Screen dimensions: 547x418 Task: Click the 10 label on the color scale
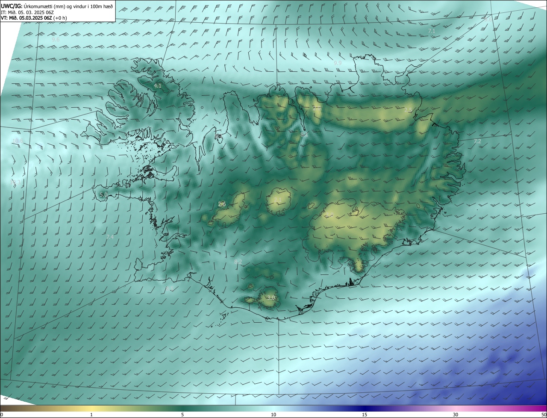(x=273, y=415)
